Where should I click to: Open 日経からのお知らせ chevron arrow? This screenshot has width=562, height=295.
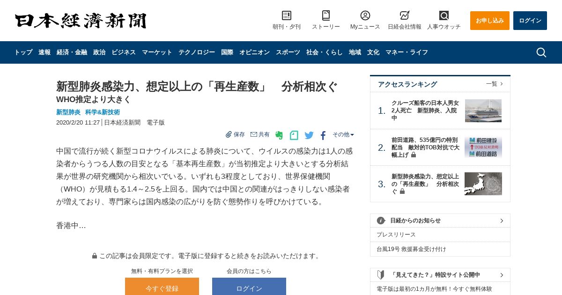tap(502, 221)
